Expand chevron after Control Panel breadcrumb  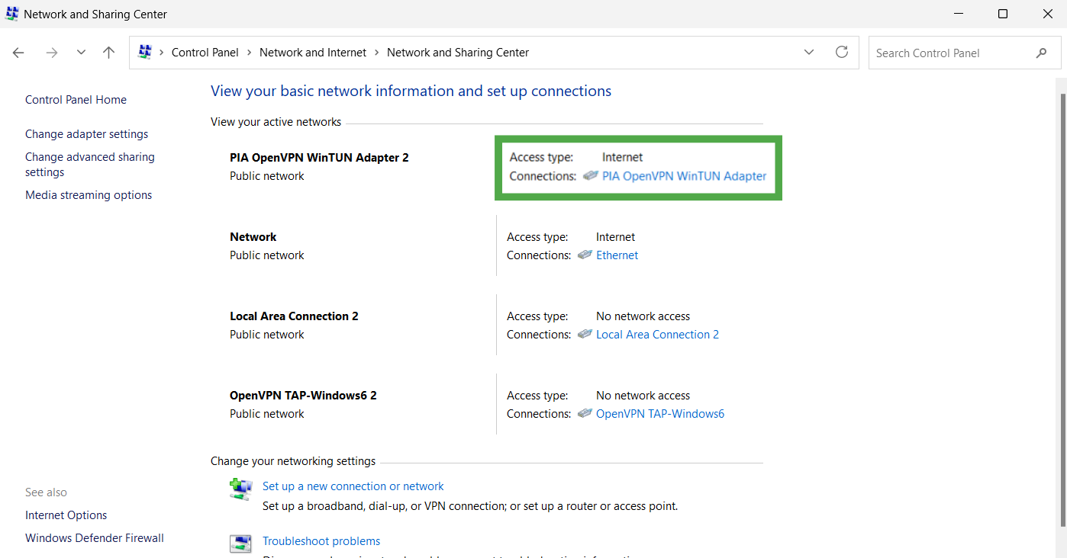pos(249,53)
